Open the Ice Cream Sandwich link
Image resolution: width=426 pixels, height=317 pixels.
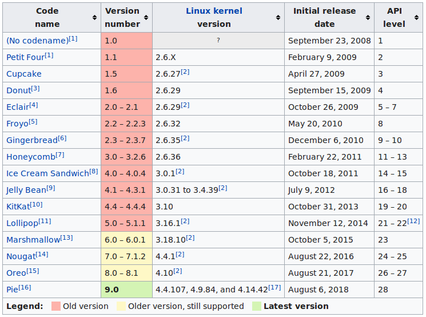click(48, 173)
